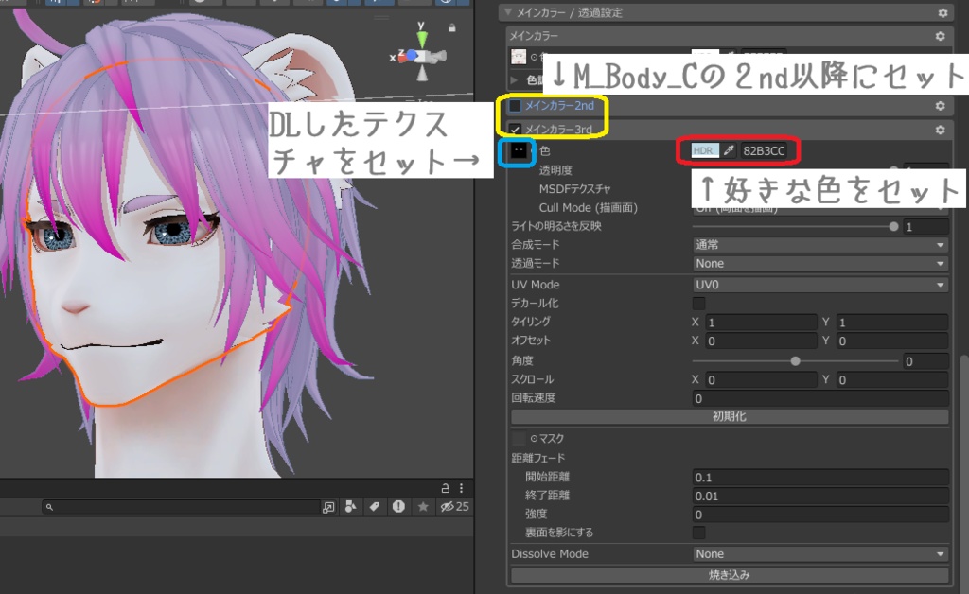Viewport: 969px width, 594px height.
Task: Open the UV Mode dropdown set to UV0
Action: 819,284
